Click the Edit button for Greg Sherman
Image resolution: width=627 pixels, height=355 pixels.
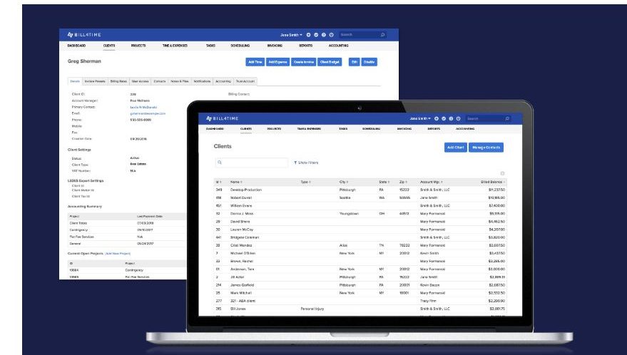click(x=354, y=62)
